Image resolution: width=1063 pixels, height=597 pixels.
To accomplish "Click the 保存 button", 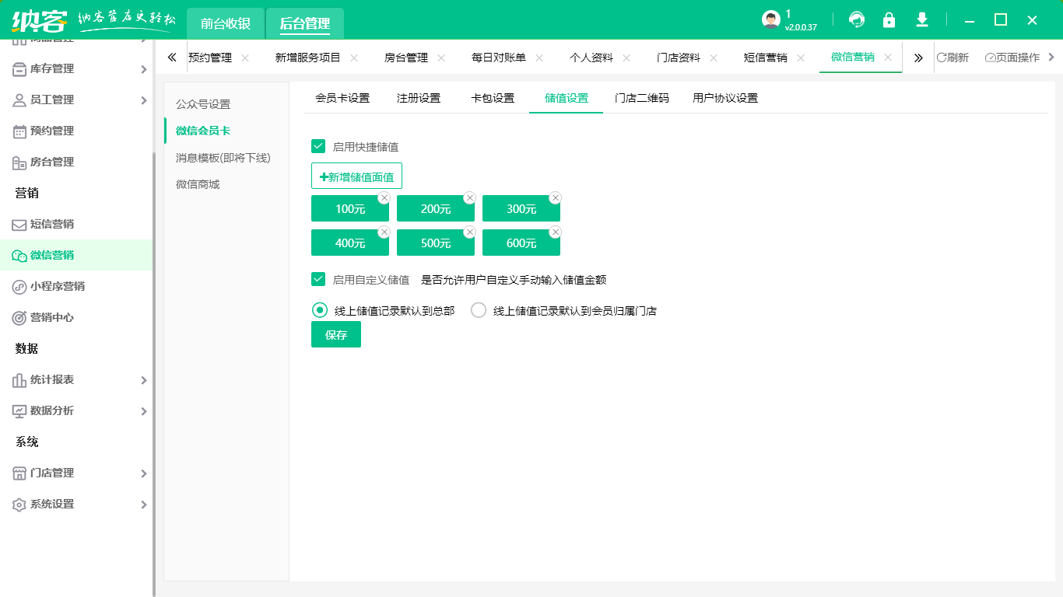I will pyautogui.click(x=335, y=333).
